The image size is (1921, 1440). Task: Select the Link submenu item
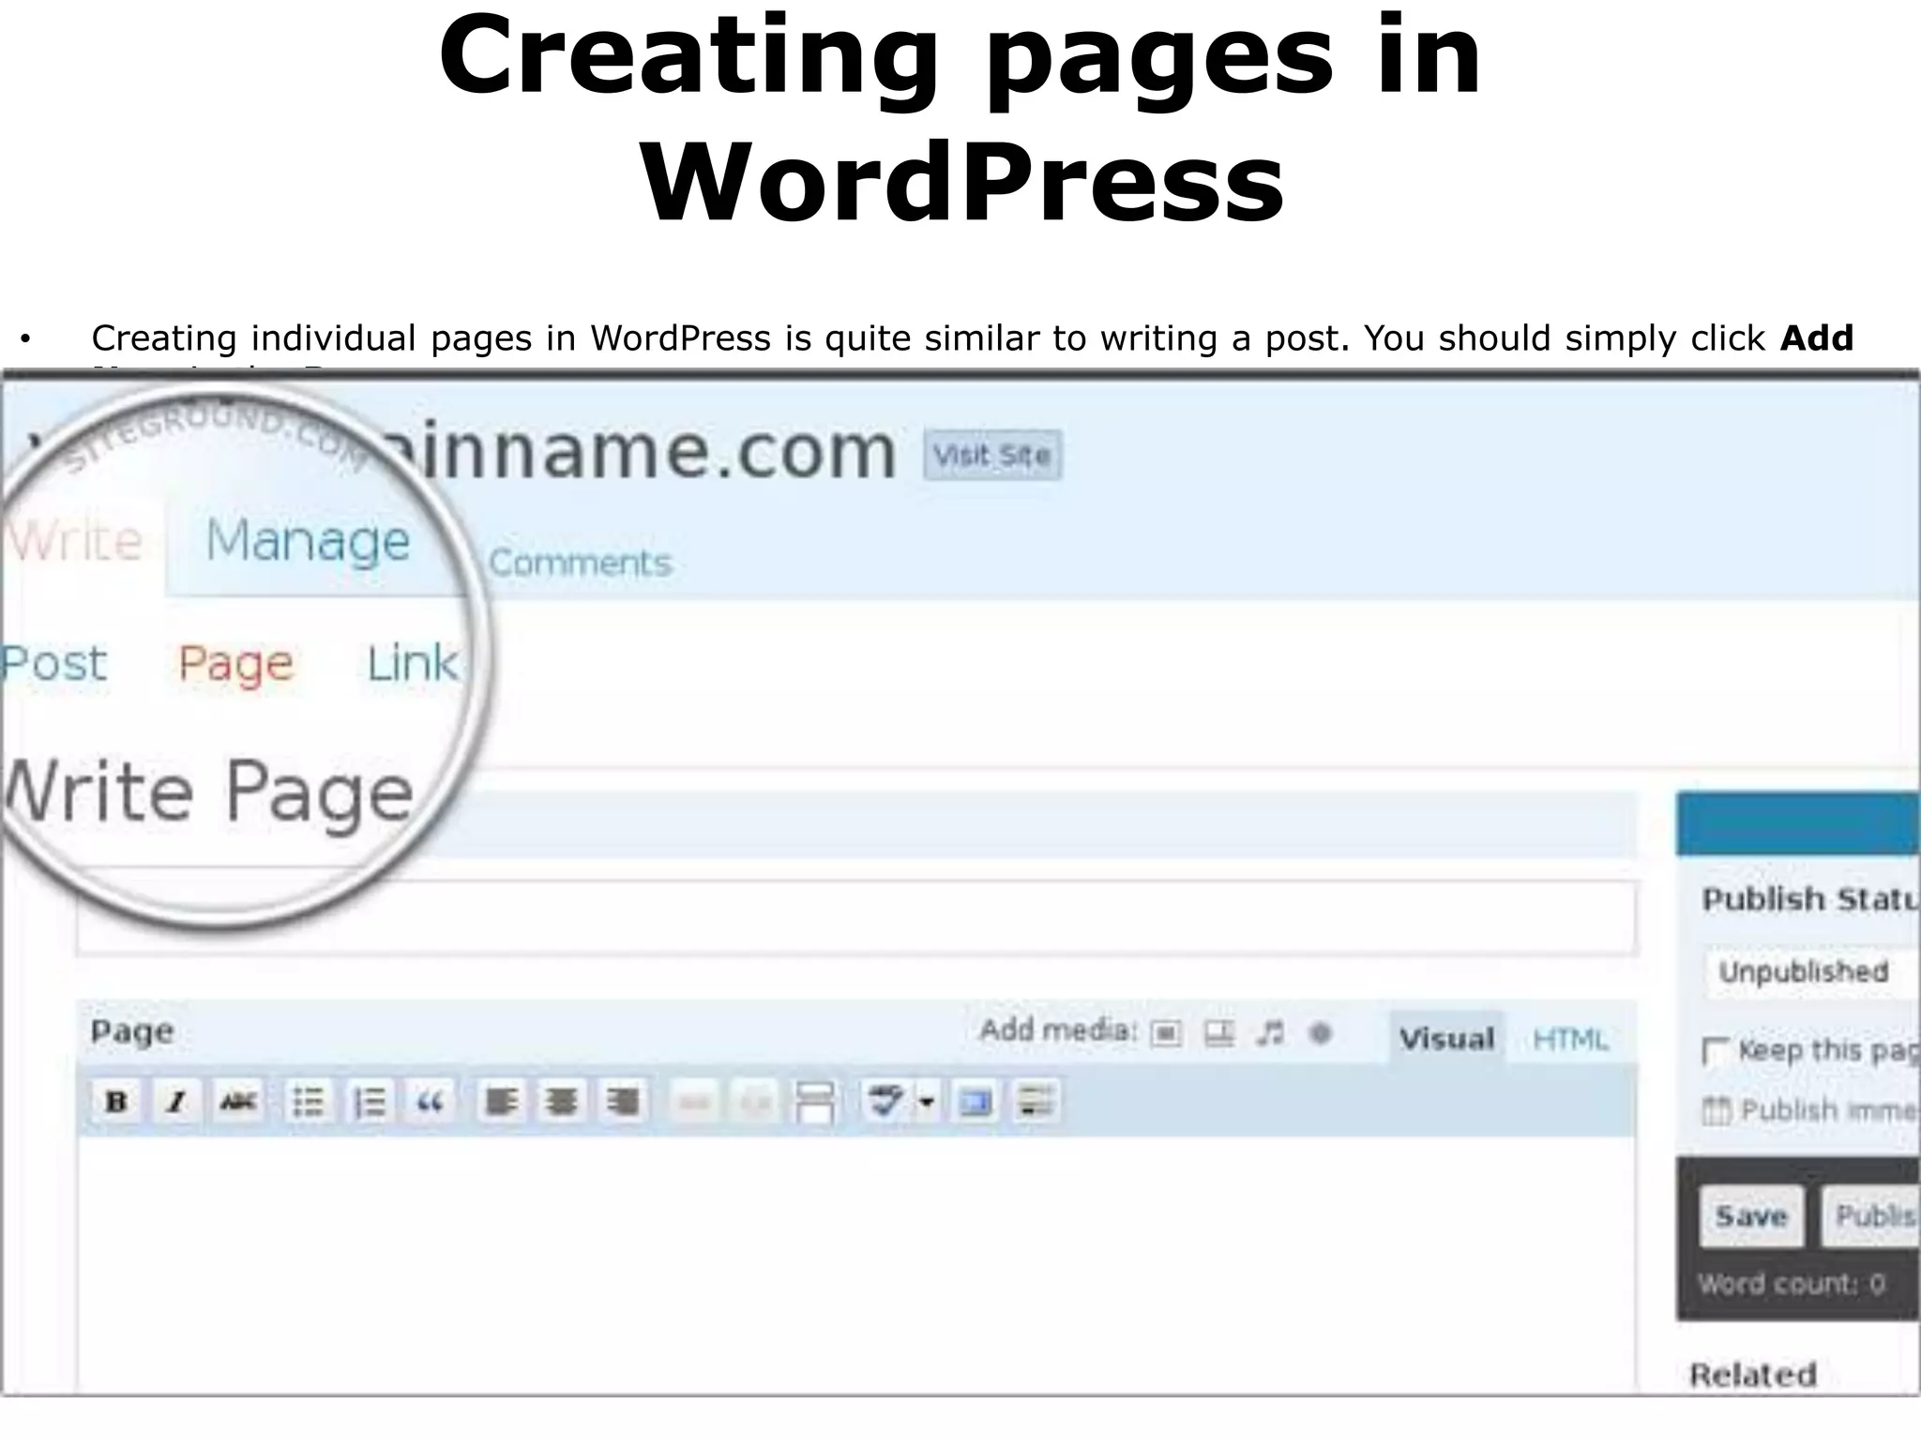[x=413, y=663]
